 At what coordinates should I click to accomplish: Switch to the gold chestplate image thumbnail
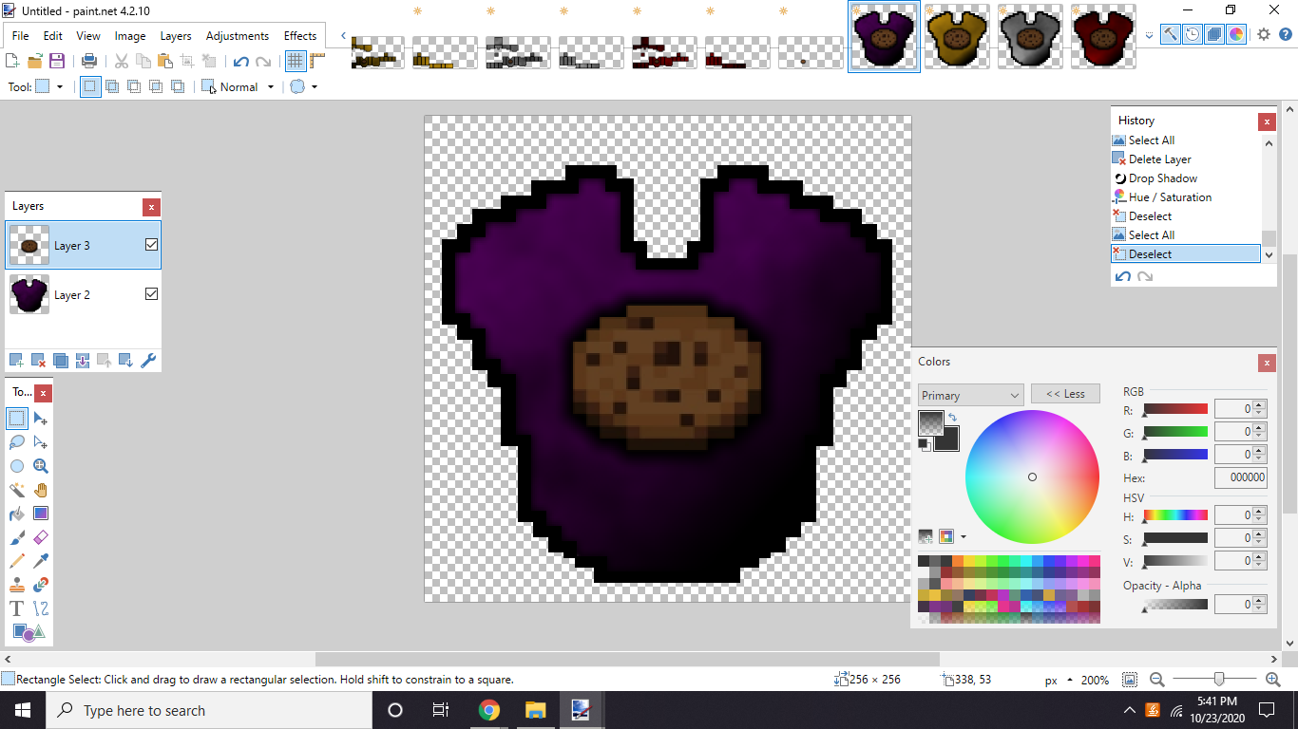(x=957, y=36)
